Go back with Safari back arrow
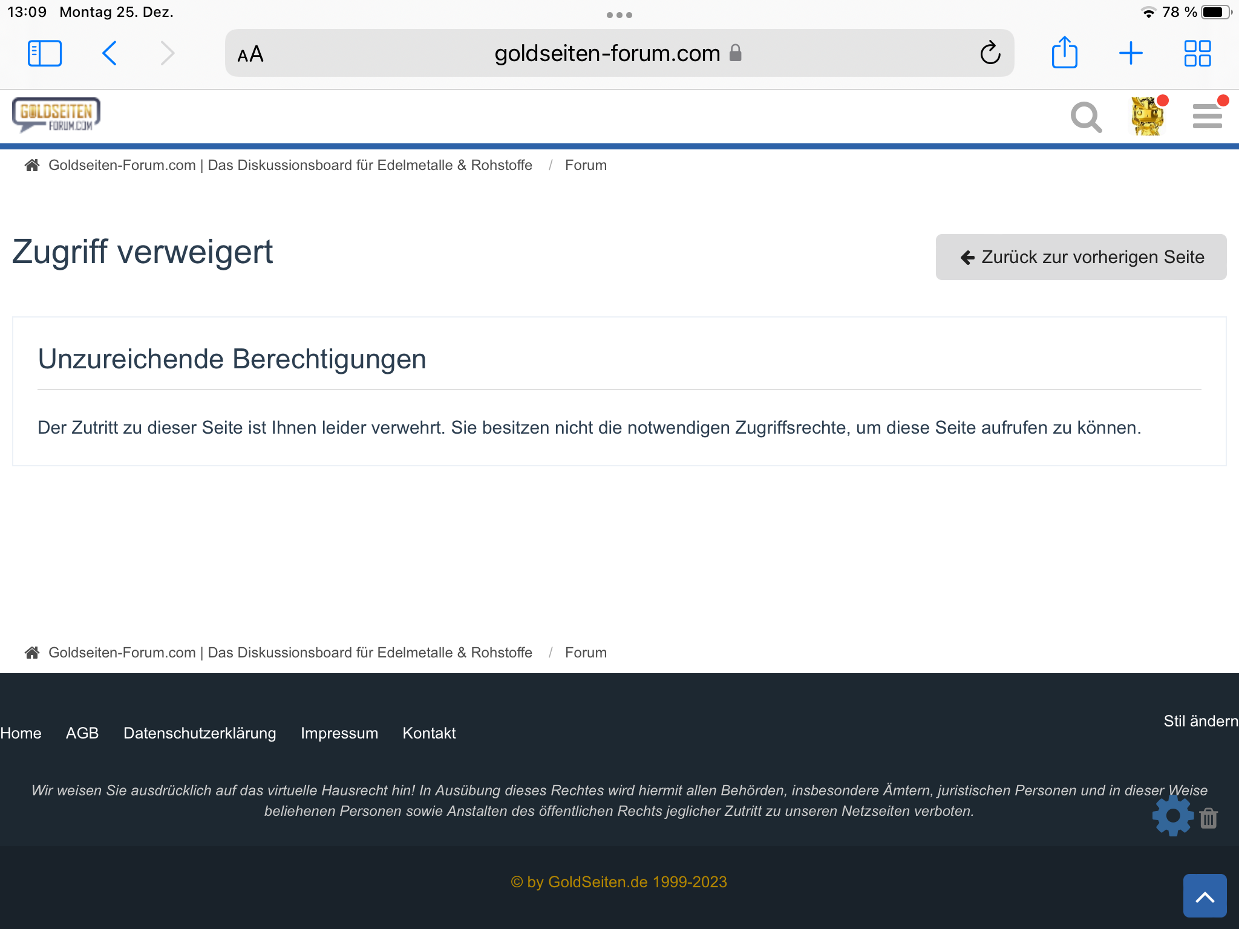This screenshot has width=1239, height=929. (110, 53)
